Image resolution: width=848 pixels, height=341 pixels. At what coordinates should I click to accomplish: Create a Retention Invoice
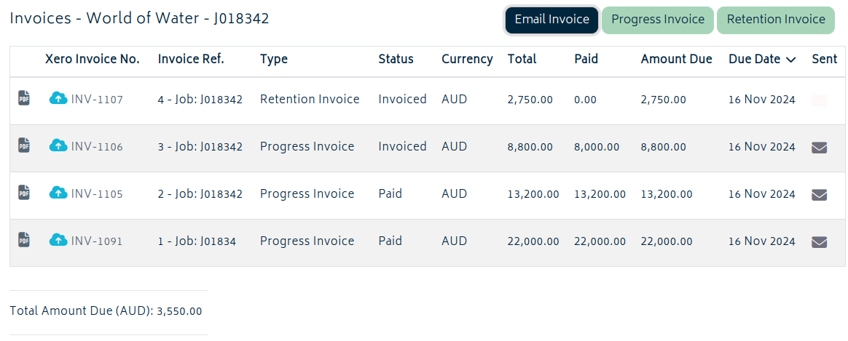tap(776, 20)
